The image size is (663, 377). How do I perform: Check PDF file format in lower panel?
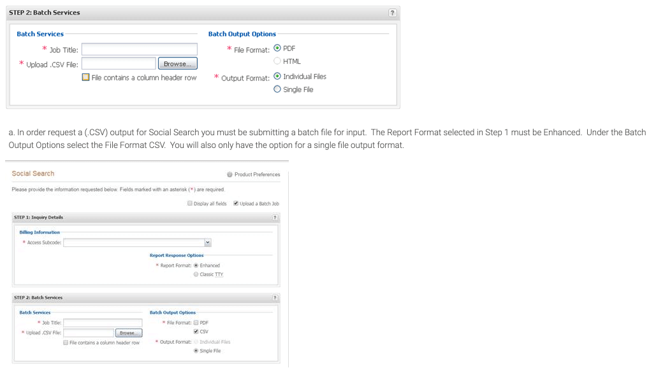pos(196,323)
